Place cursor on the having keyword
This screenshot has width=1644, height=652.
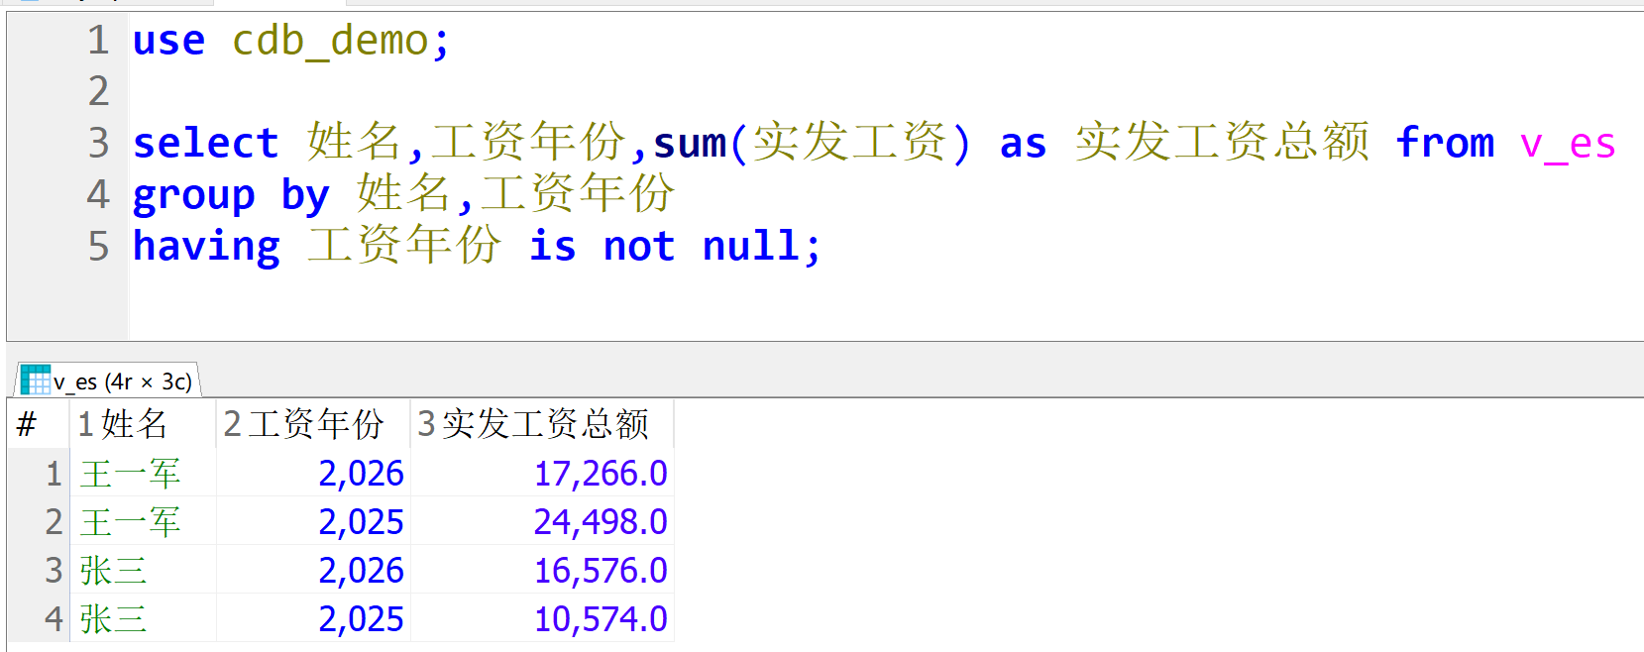click(206, 246)
